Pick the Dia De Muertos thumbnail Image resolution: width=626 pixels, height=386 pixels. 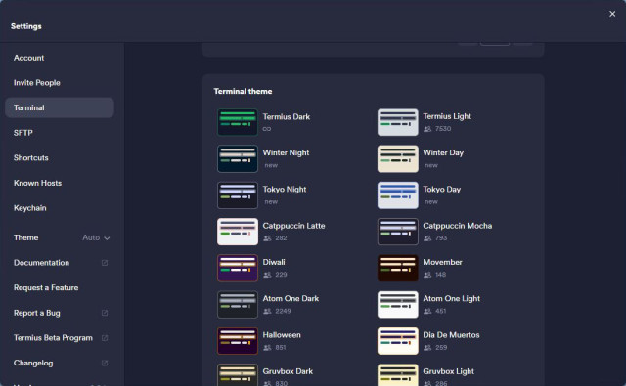(398, 341)
